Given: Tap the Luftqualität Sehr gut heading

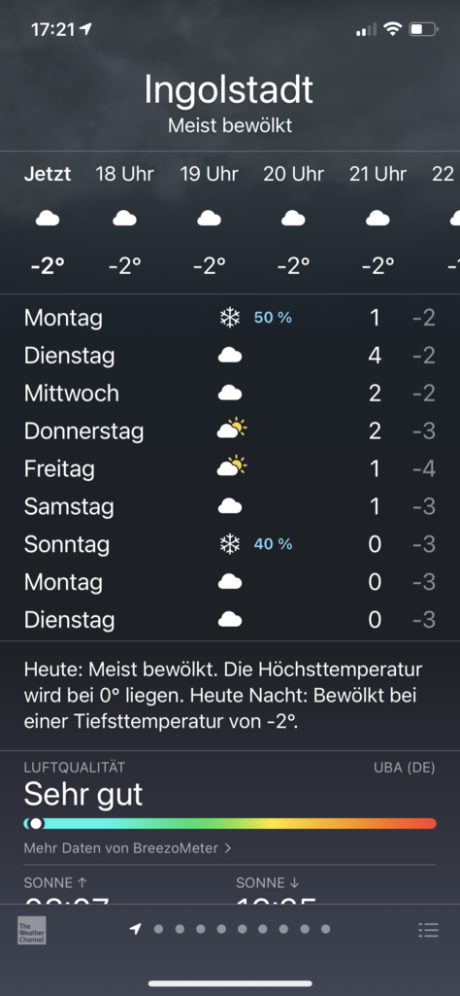Looking at the screenshot, I should click(83, 786).
